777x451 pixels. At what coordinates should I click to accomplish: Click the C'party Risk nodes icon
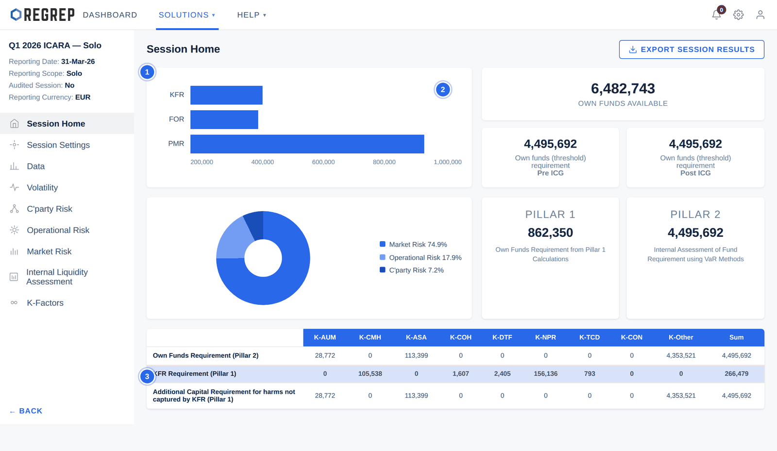(15, 209)
